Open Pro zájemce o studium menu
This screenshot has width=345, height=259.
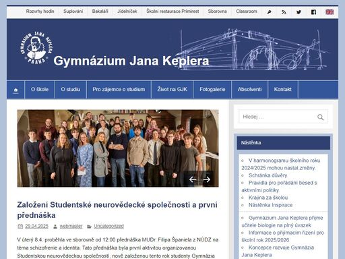(119, 90)
